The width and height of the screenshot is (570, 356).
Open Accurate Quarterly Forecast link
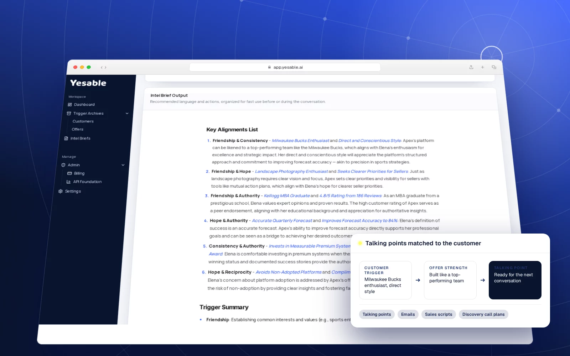tap(282, 221)
